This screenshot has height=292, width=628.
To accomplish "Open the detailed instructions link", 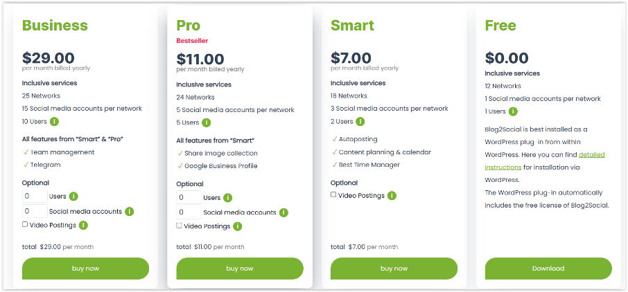I will [x=591, y=154].
